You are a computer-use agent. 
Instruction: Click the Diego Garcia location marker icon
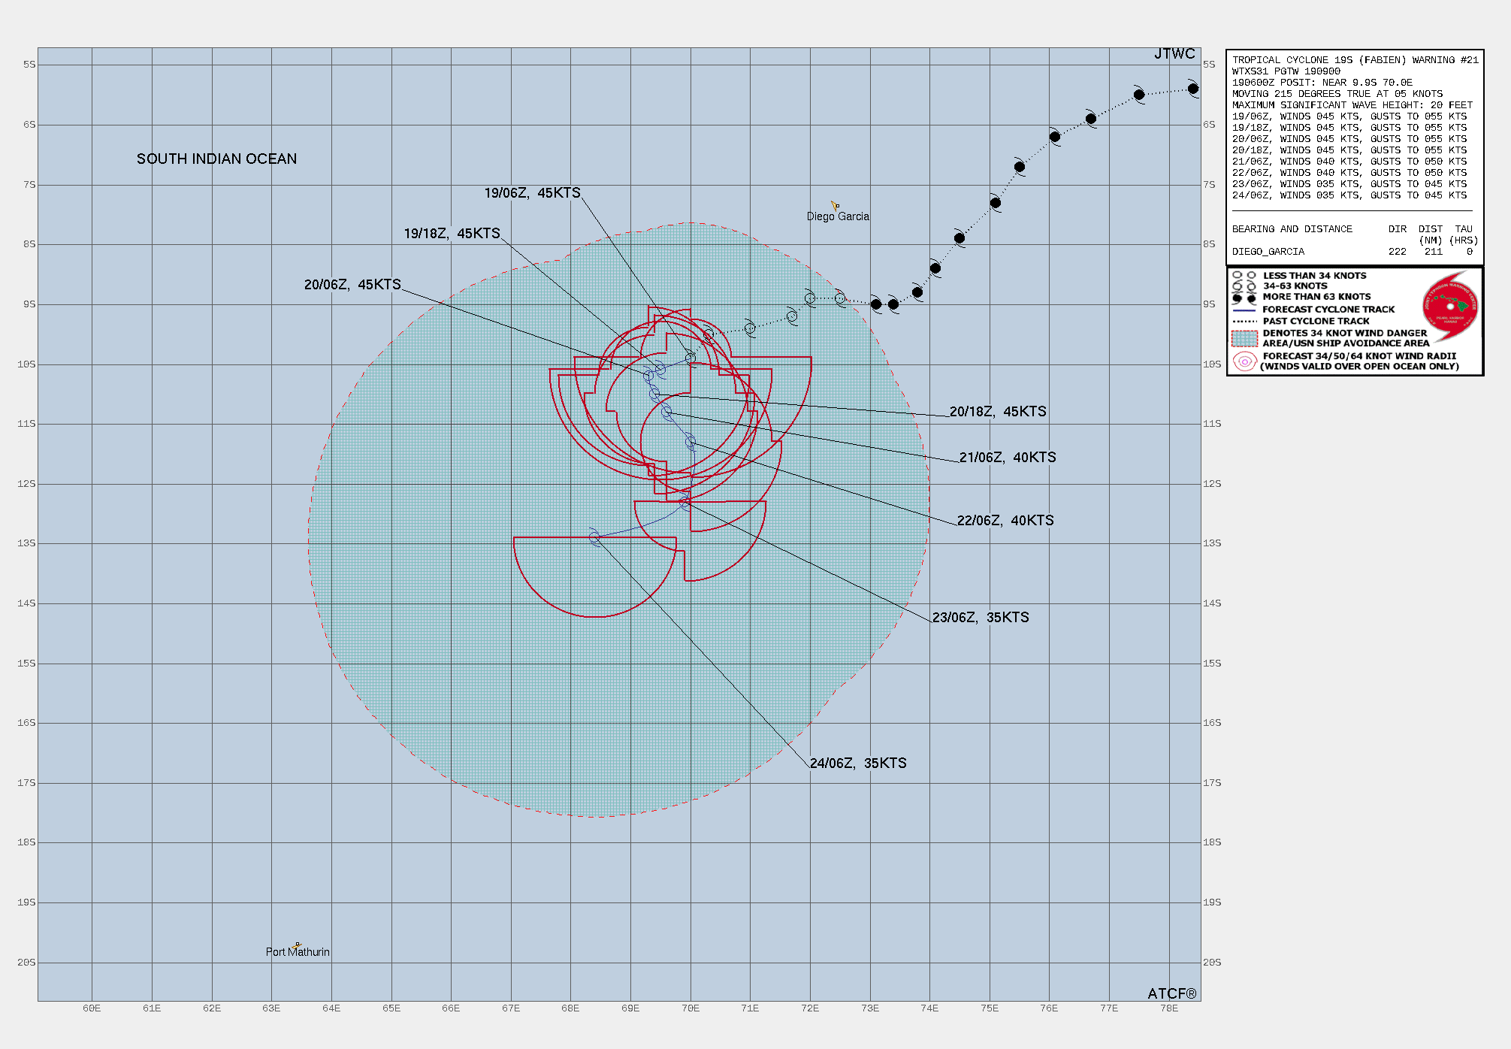(834, 205)
